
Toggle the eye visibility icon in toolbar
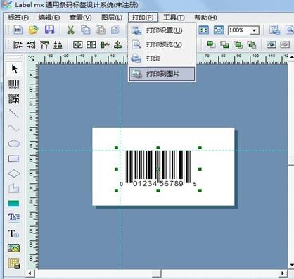click(x=271, y=44)
